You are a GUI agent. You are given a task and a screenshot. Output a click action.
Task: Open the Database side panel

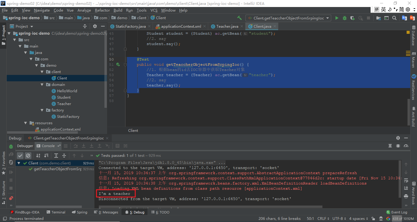click(413, 36)
